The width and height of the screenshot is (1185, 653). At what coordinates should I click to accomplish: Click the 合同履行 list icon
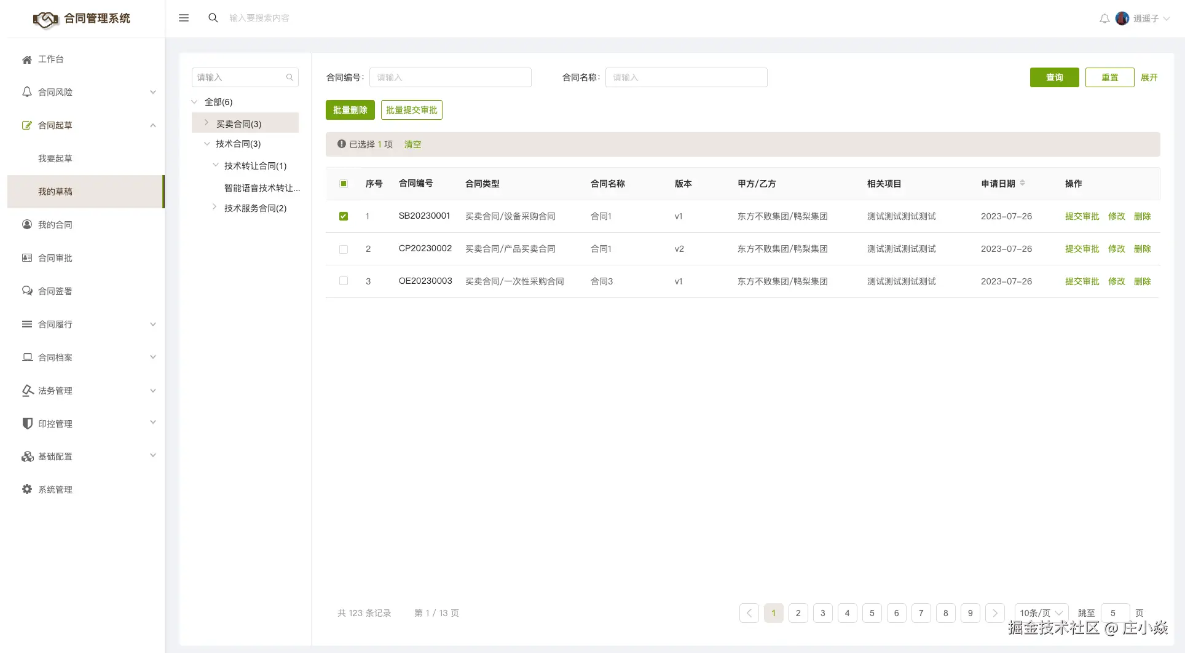(x=27, y=324)
